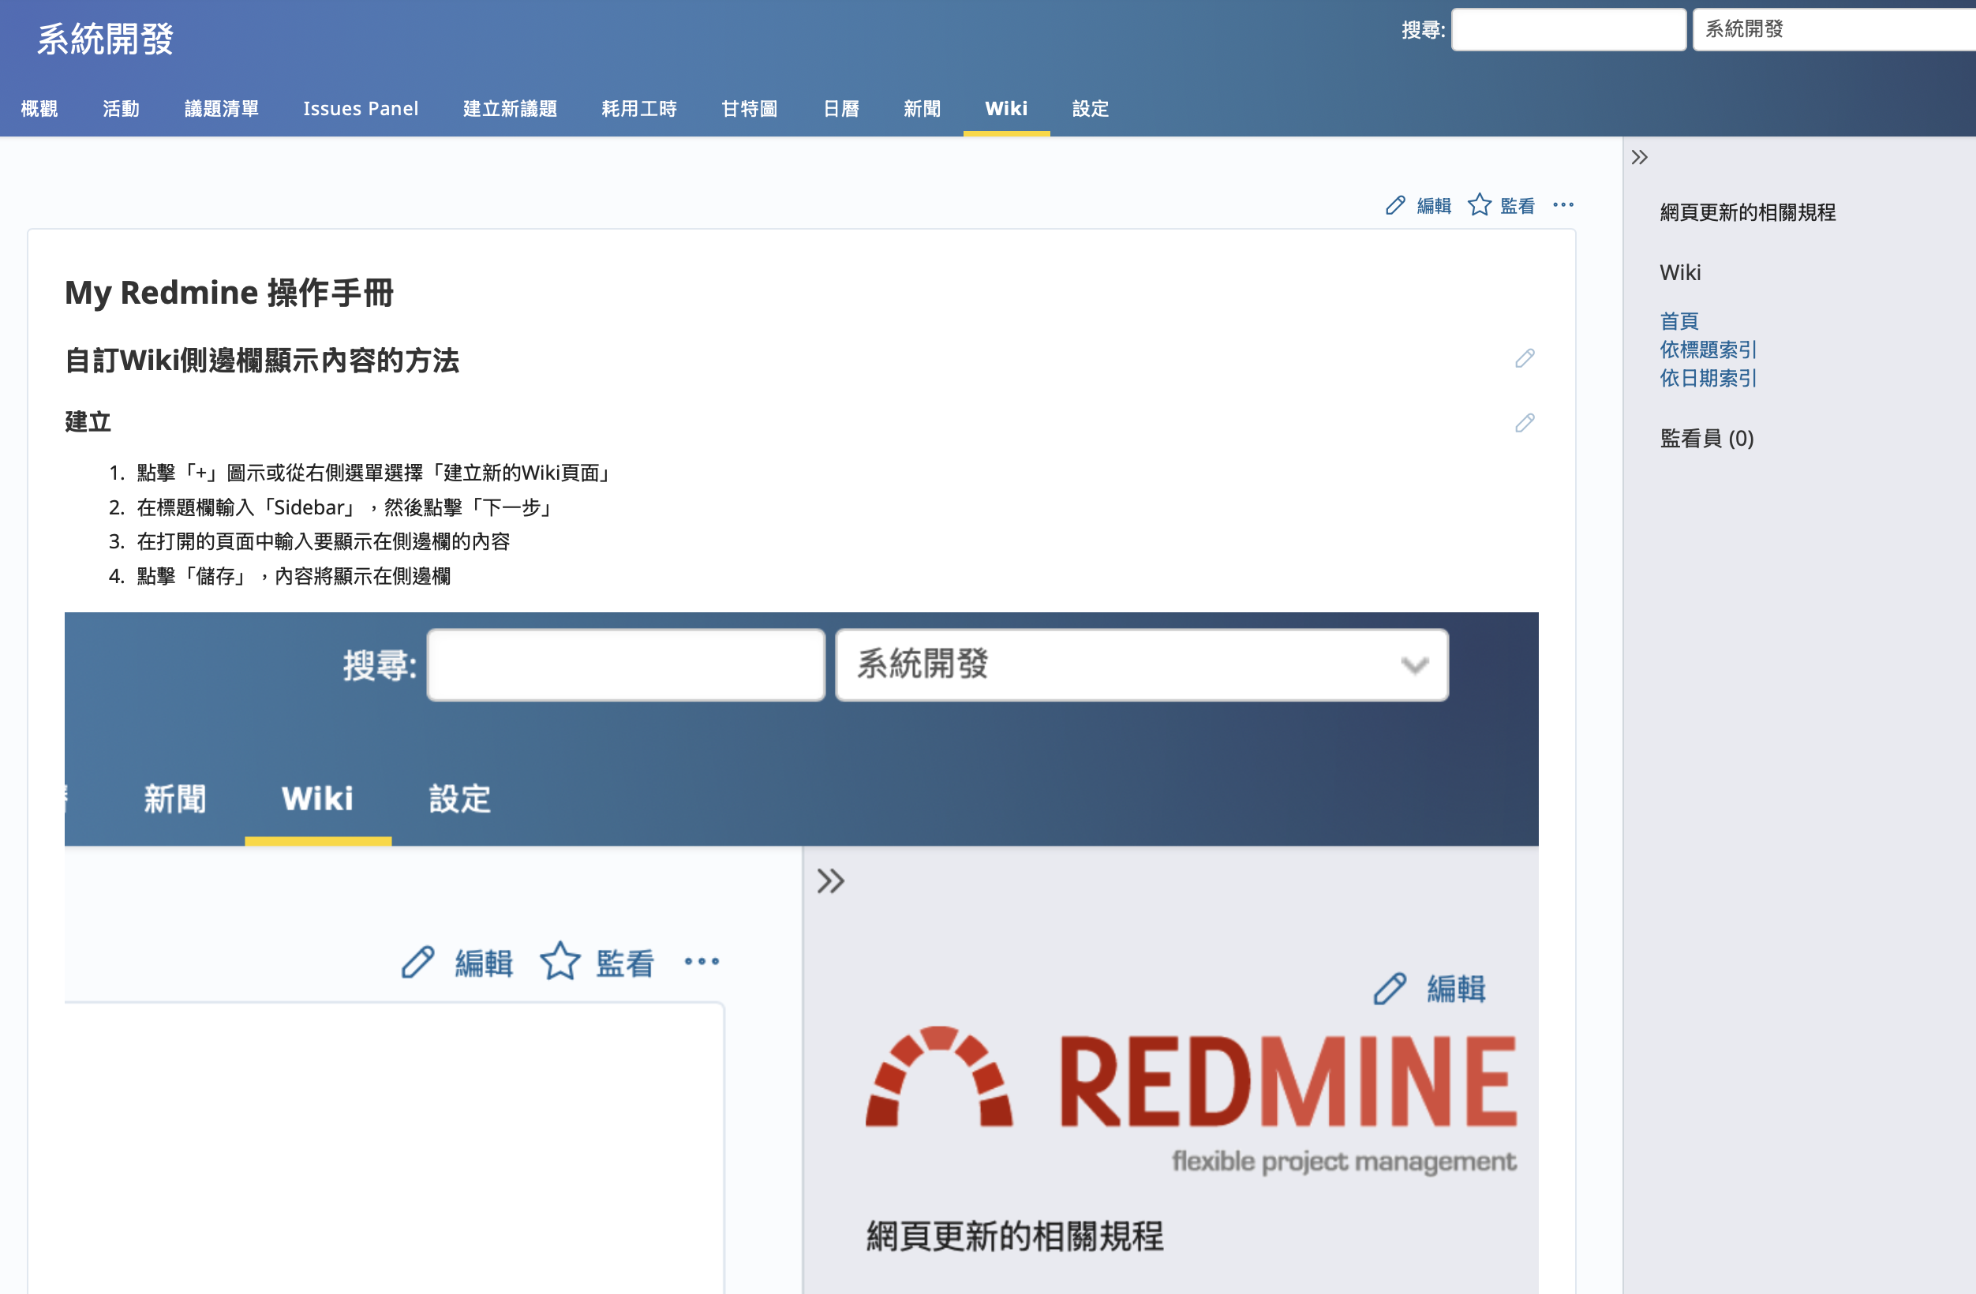Click the 監看員 (0) sidebar heading

1706,438
